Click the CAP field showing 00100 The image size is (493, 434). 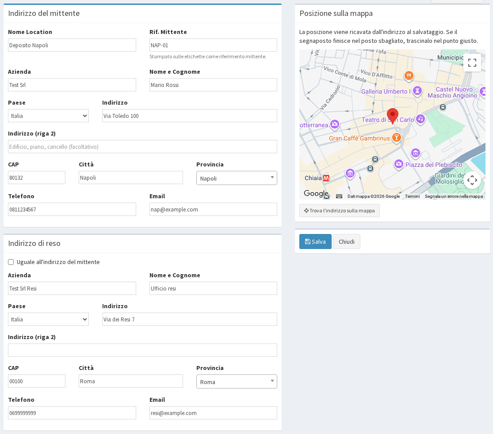37,381
